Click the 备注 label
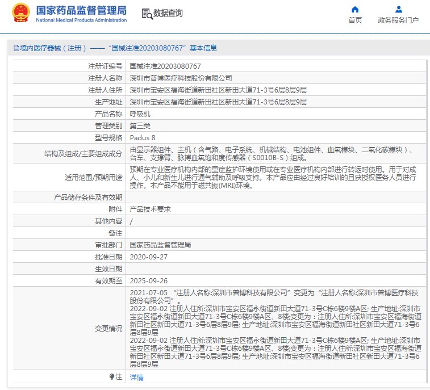 click(x=115, y=233)
